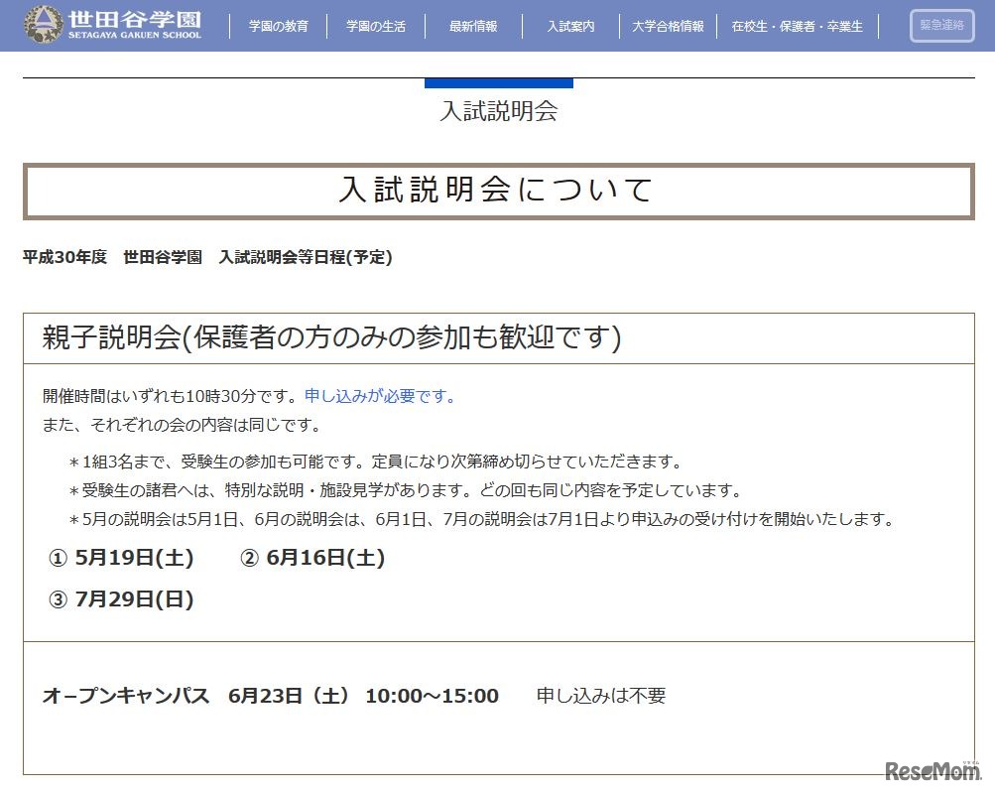Open the 学園の教育 navigation menu
Viewport: 995px width, 794px height.
coord(283,27)
